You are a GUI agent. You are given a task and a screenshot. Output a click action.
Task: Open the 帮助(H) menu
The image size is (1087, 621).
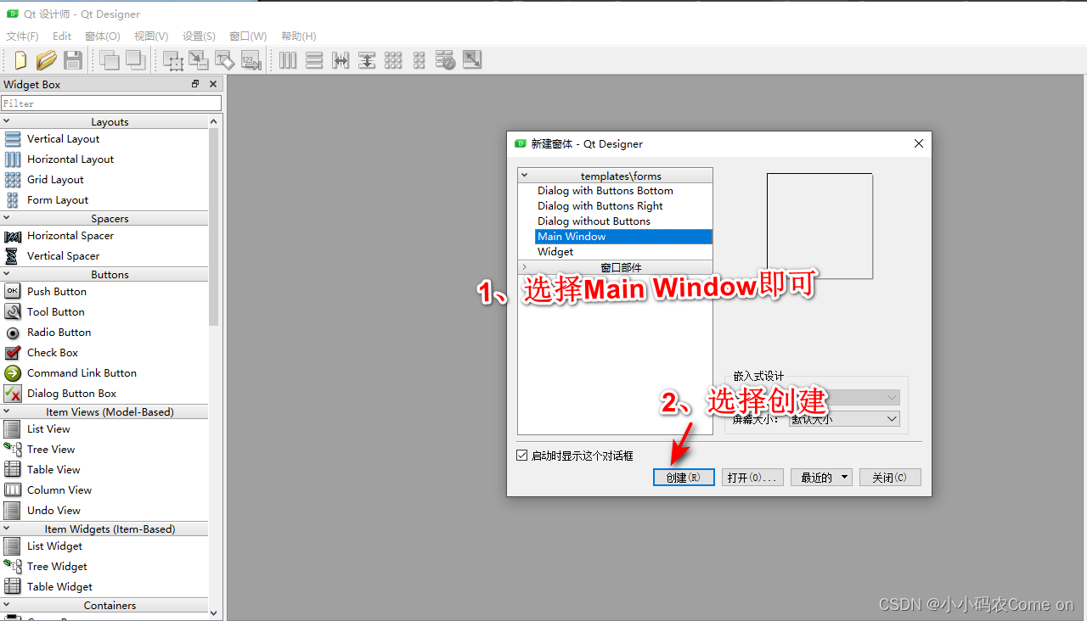(x=298, y=36)
